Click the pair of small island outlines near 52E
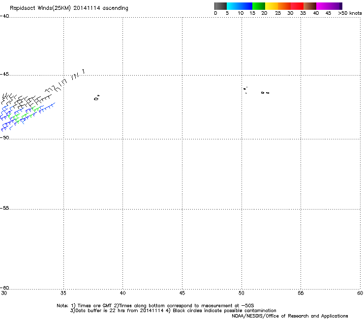364x319 pixels. click(x=265, y=93)
